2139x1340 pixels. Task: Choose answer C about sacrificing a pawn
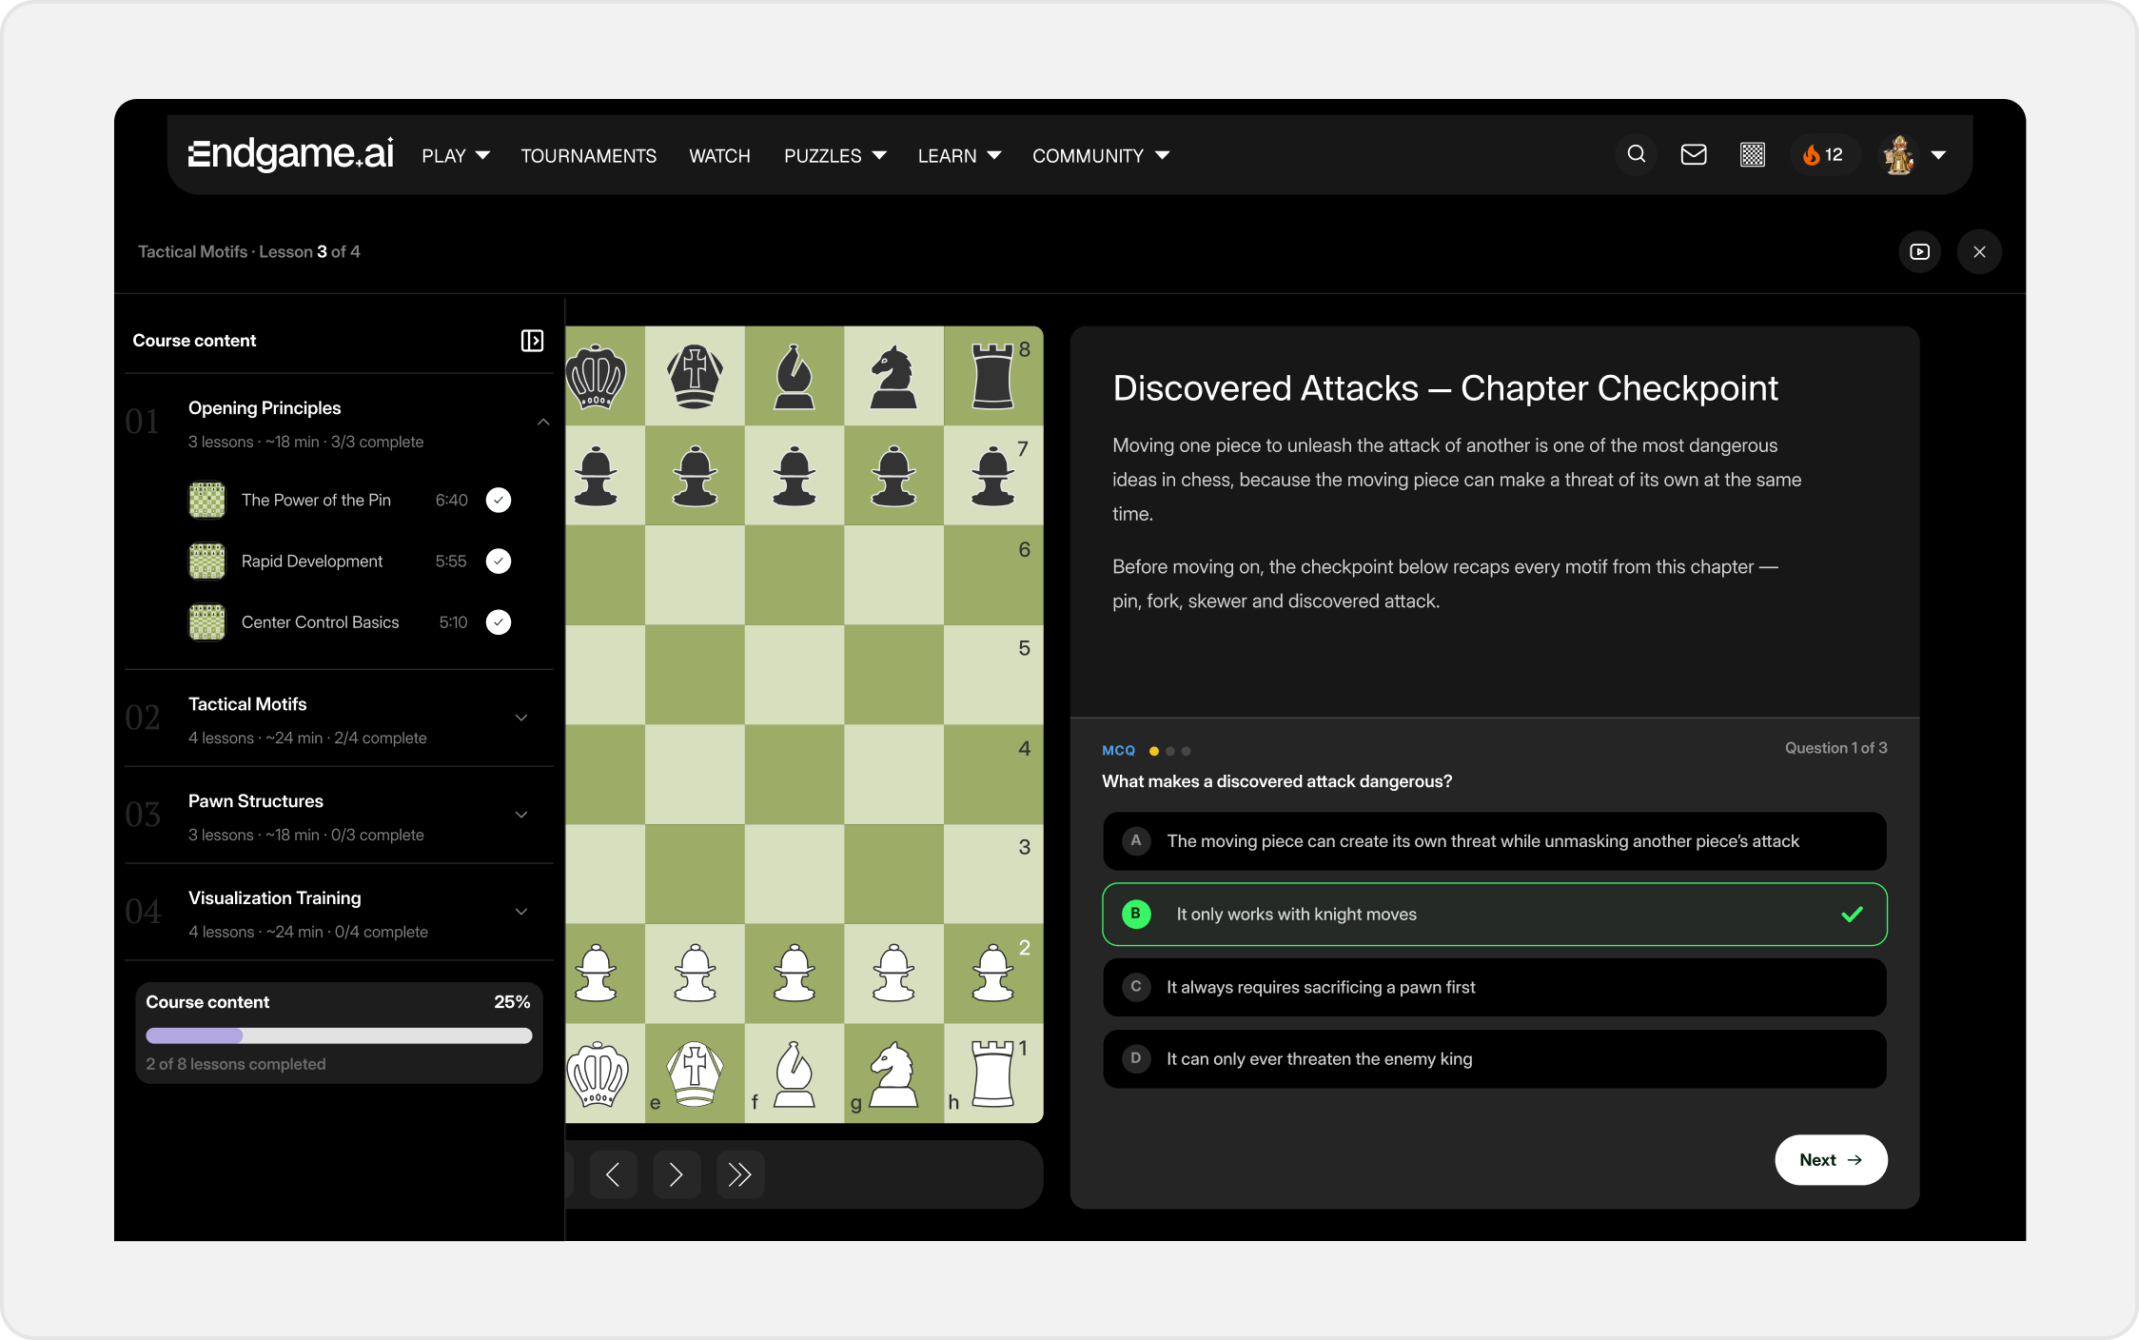point(1494,988)
